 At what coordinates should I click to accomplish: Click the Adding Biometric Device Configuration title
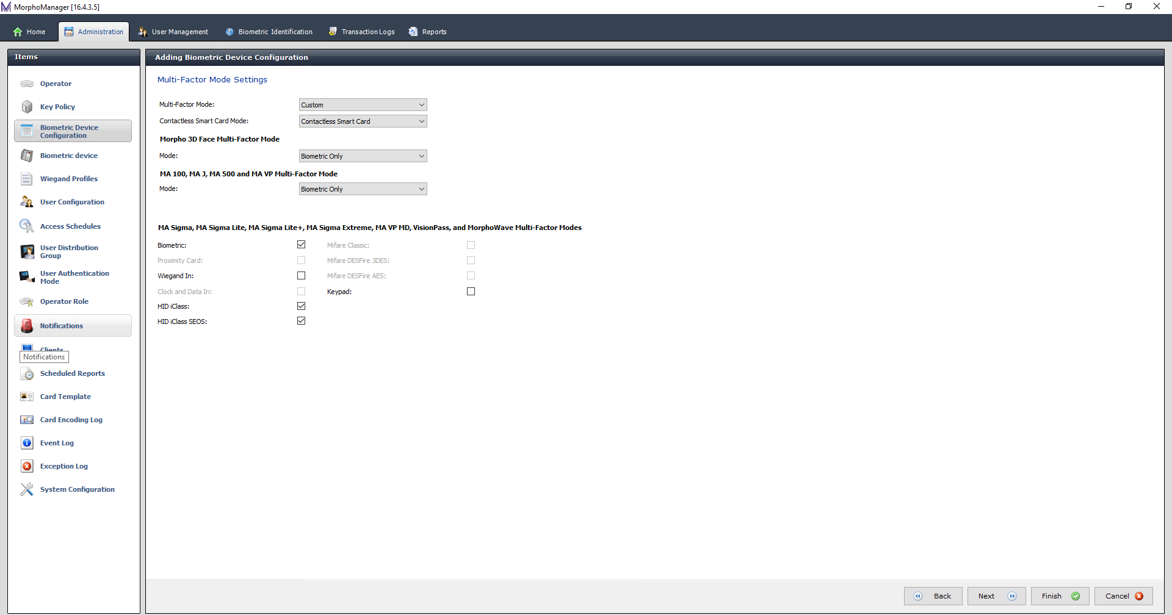point(231,57)
